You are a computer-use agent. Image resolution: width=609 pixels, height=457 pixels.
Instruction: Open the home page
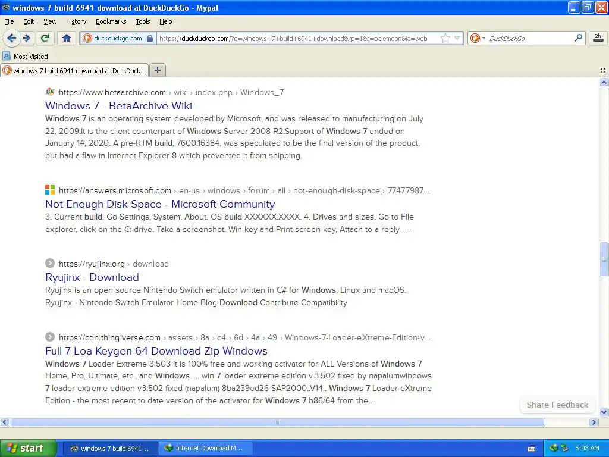tap(67, 38)
